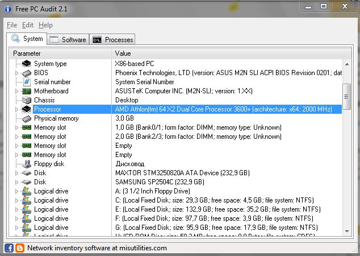
Task: Select the Physical memory row
Action: [176, 118]
